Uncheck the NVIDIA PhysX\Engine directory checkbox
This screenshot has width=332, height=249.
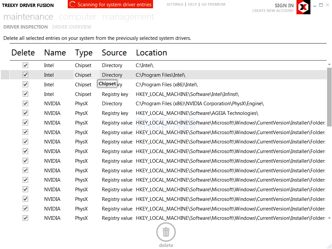[x=26, y=104]
